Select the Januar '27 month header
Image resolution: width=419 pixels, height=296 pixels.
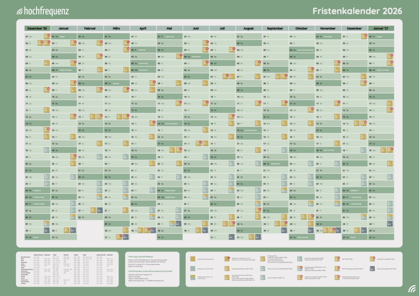[x=381, y=28]
